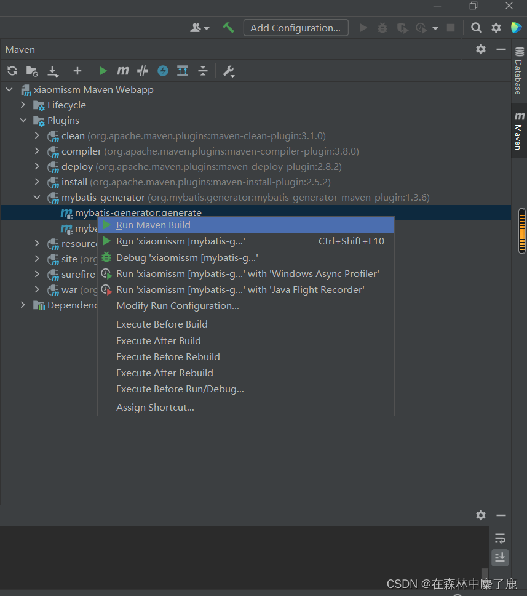Image resolution: width=527 pixels, height=596 pixels.
Task: Expand the install plugin node
Action: point(37,182)
